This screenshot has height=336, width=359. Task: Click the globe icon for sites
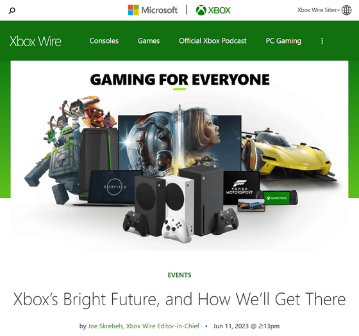pyautogui.click(x=346, y=10)
